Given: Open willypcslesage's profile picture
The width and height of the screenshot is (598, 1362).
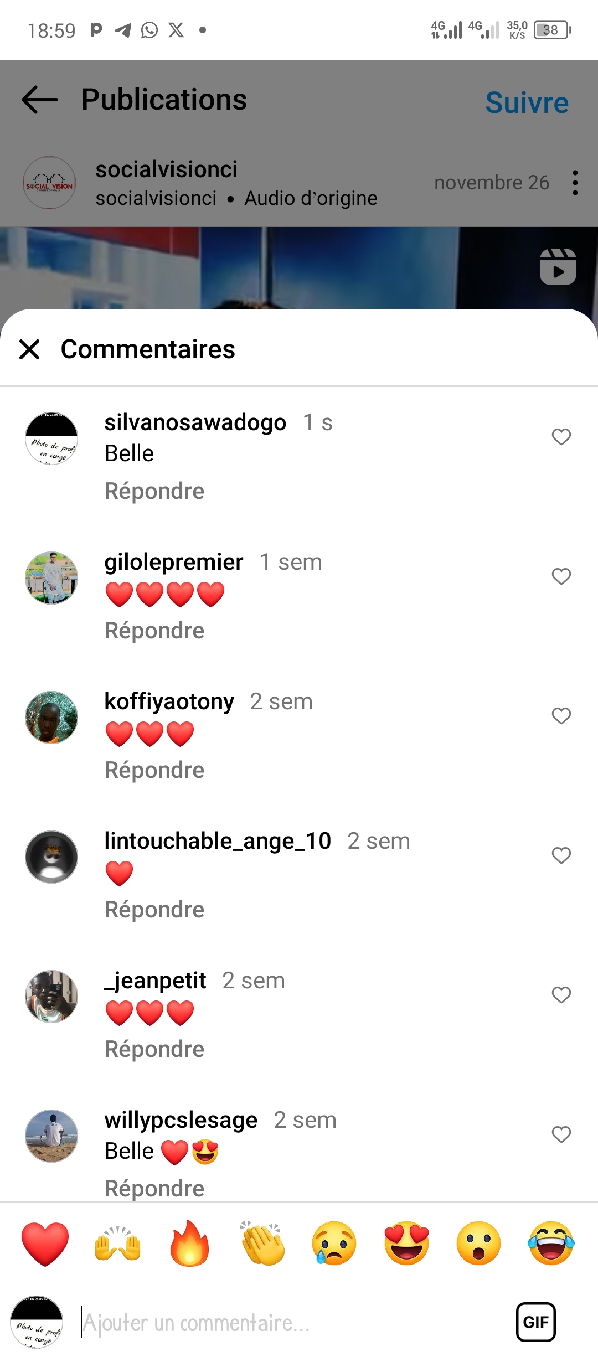Looking at the screenshot, I should (51, 1136).
